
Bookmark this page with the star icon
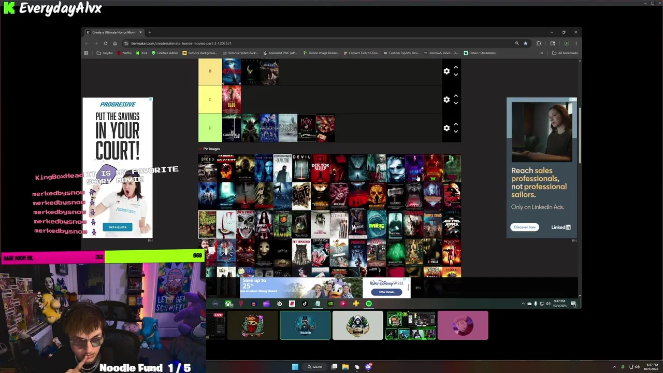(x=525, y=44)
